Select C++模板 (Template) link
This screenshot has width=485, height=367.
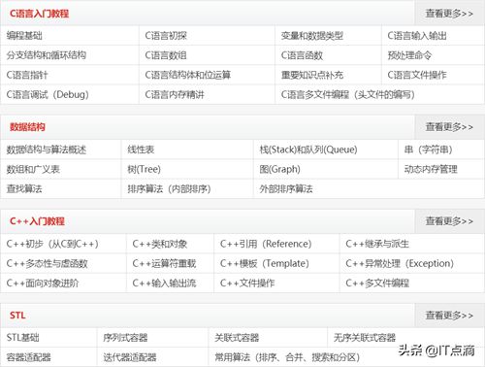click(x=265, y=263)
